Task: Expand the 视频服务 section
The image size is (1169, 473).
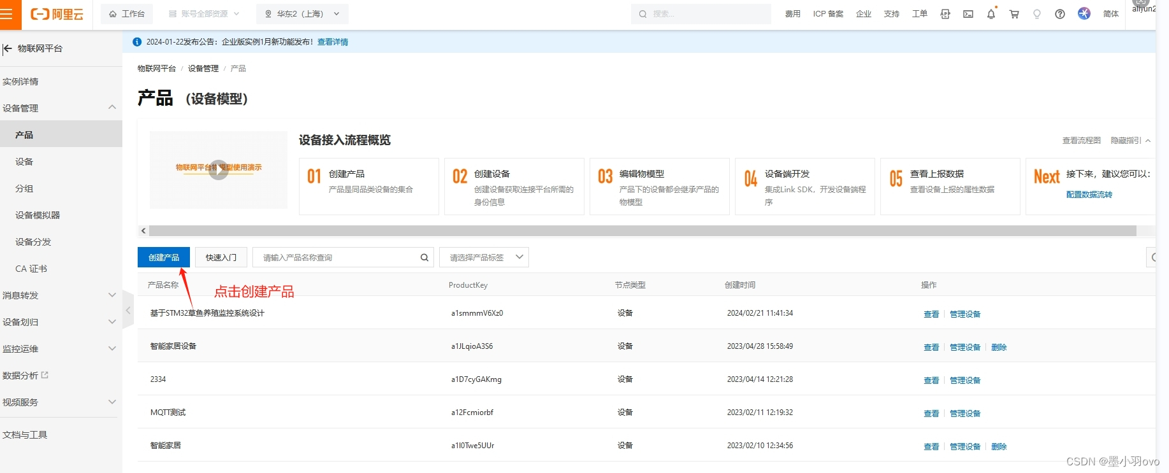Action: point(61,402)
